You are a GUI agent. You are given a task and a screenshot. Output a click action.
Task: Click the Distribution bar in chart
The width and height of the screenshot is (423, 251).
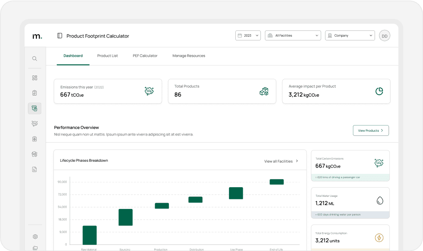(x=195, y=199)
